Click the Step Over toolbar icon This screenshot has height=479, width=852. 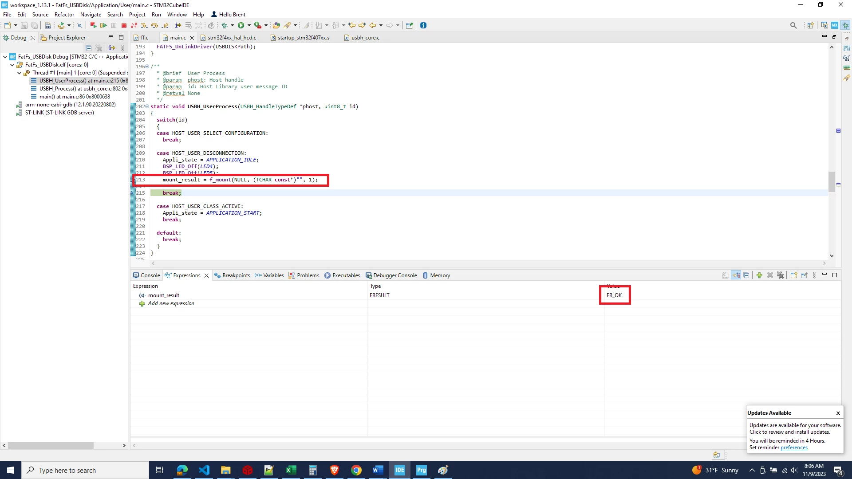tap(154, 25)
